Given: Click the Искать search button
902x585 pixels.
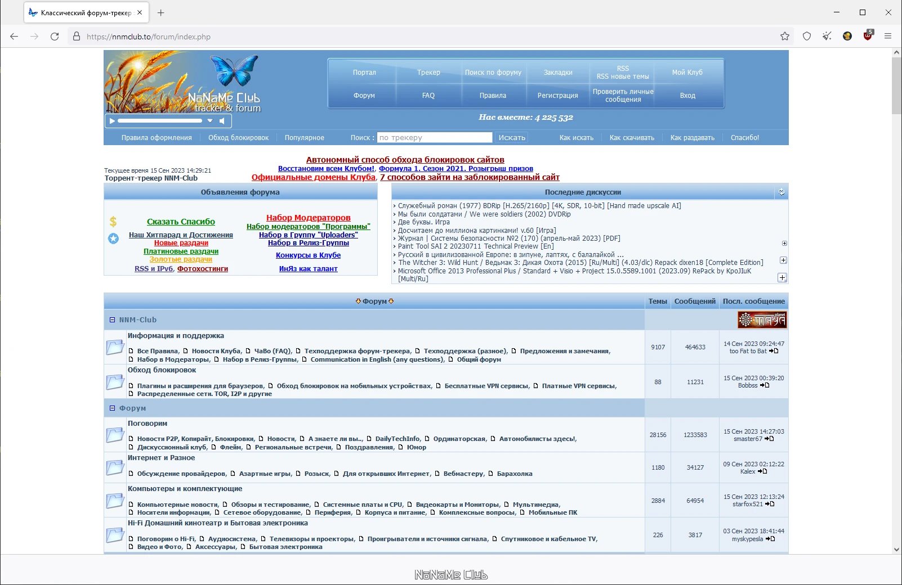Looking at the screenshot, I should (512, 137).
